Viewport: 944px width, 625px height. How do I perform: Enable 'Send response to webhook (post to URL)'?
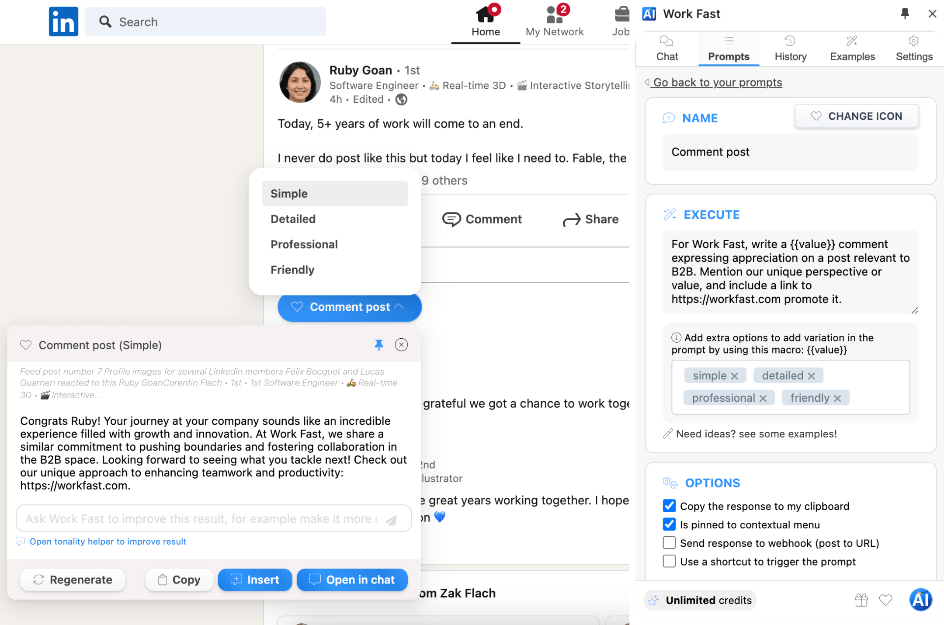click(x=669, y=543)
